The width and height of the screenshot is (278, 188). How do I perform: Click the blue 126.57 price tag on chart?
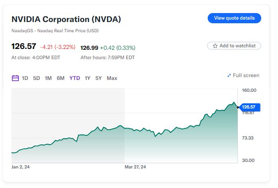coord(249,107)
